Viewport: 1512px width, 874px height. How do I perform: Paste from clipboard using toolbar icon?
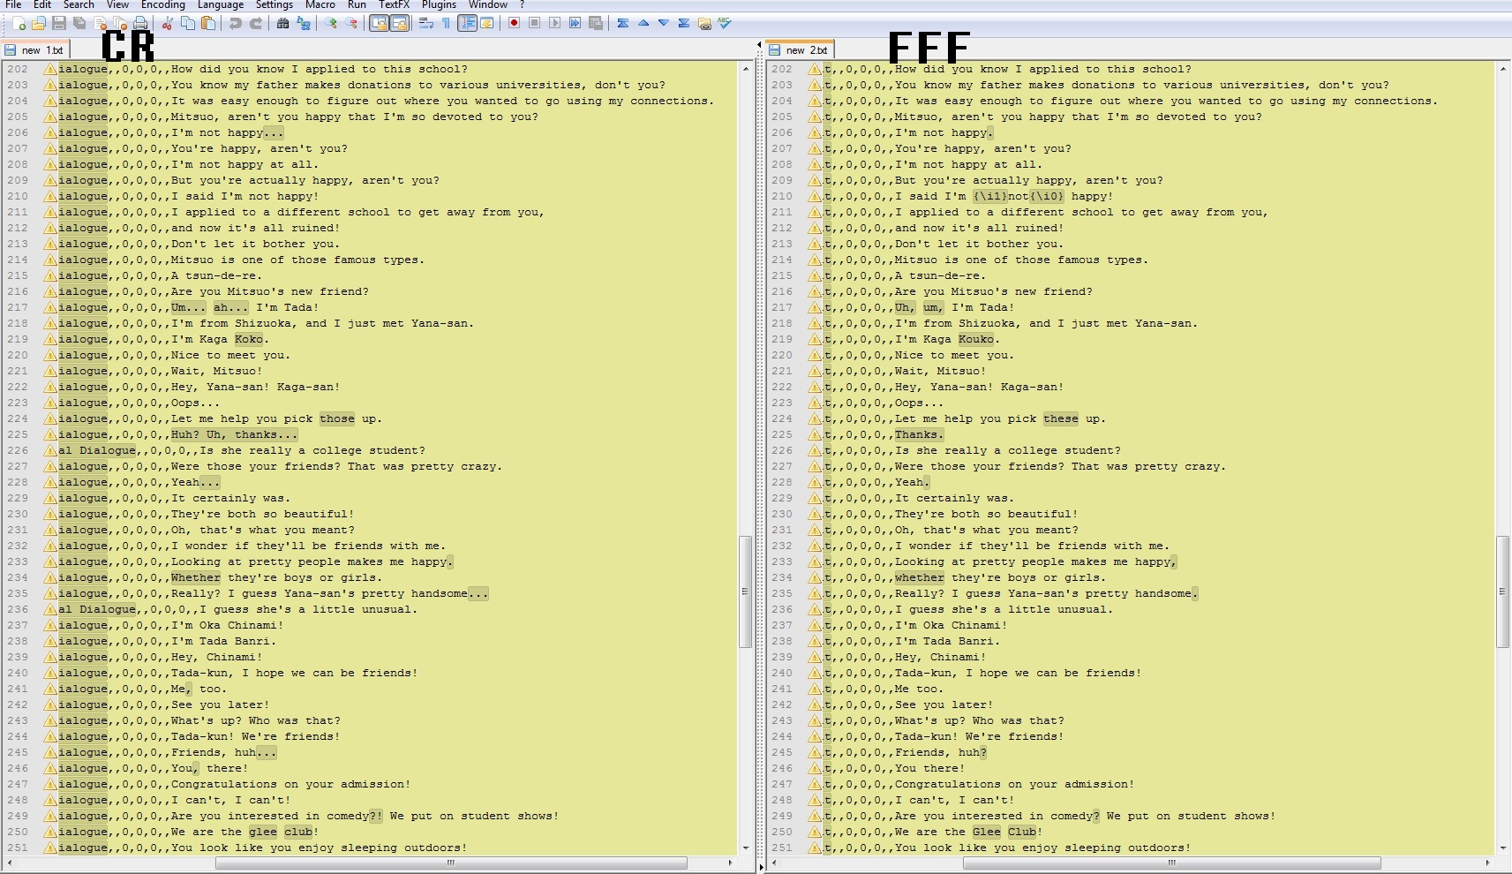(x=208, y=23)
